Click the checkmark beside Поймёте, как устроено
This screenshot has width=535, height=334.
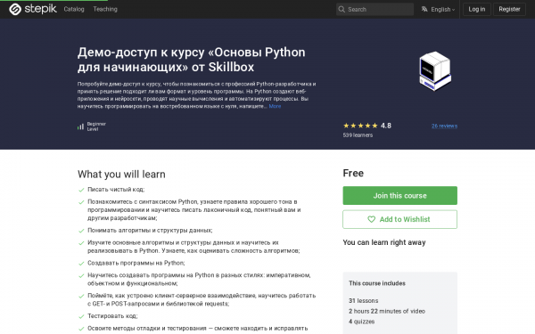coord(81,297)
